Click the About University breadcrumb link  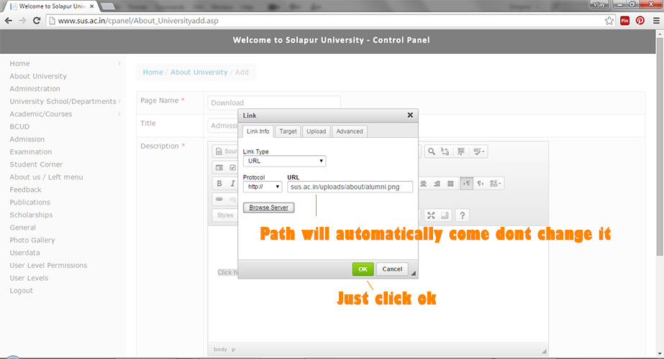coord(199,73)
